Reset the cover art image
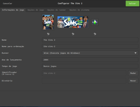Screen dimensions: 140x107 (x=48, y=34)
